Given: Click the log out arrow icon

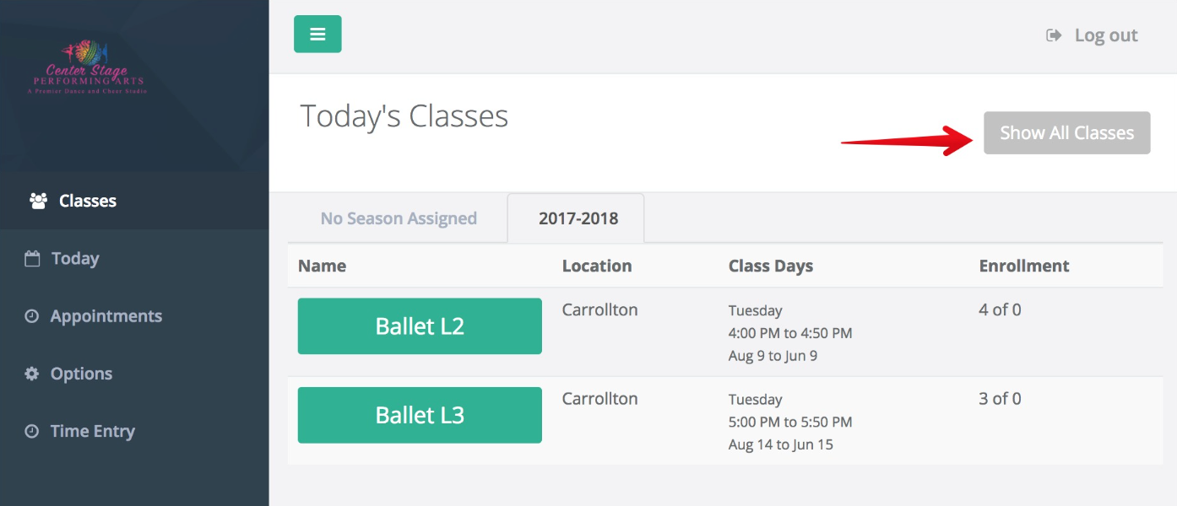Looking at the screenshot, I should 1054,35.
